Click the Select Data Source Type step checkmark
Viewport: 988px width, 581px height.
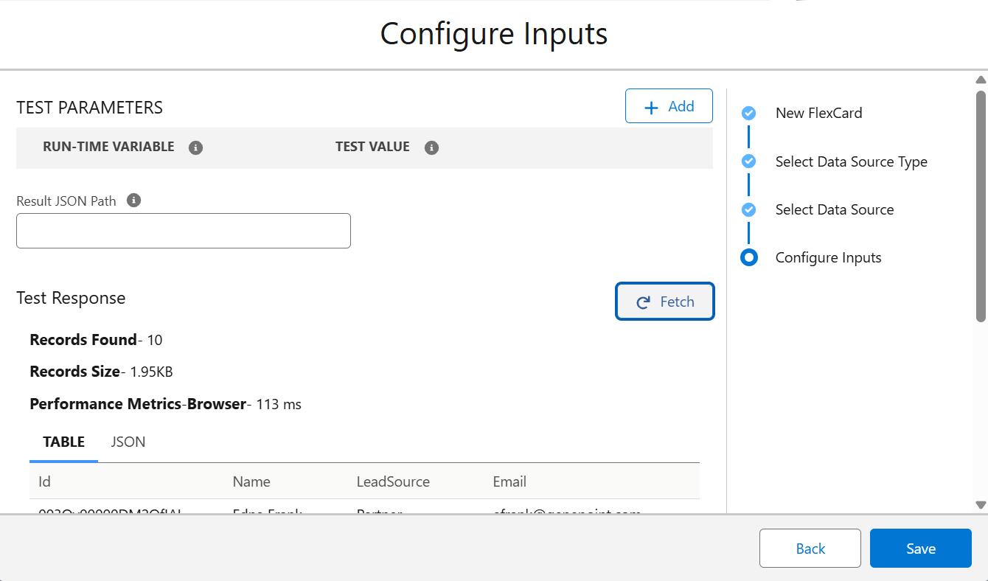point(748,161)
